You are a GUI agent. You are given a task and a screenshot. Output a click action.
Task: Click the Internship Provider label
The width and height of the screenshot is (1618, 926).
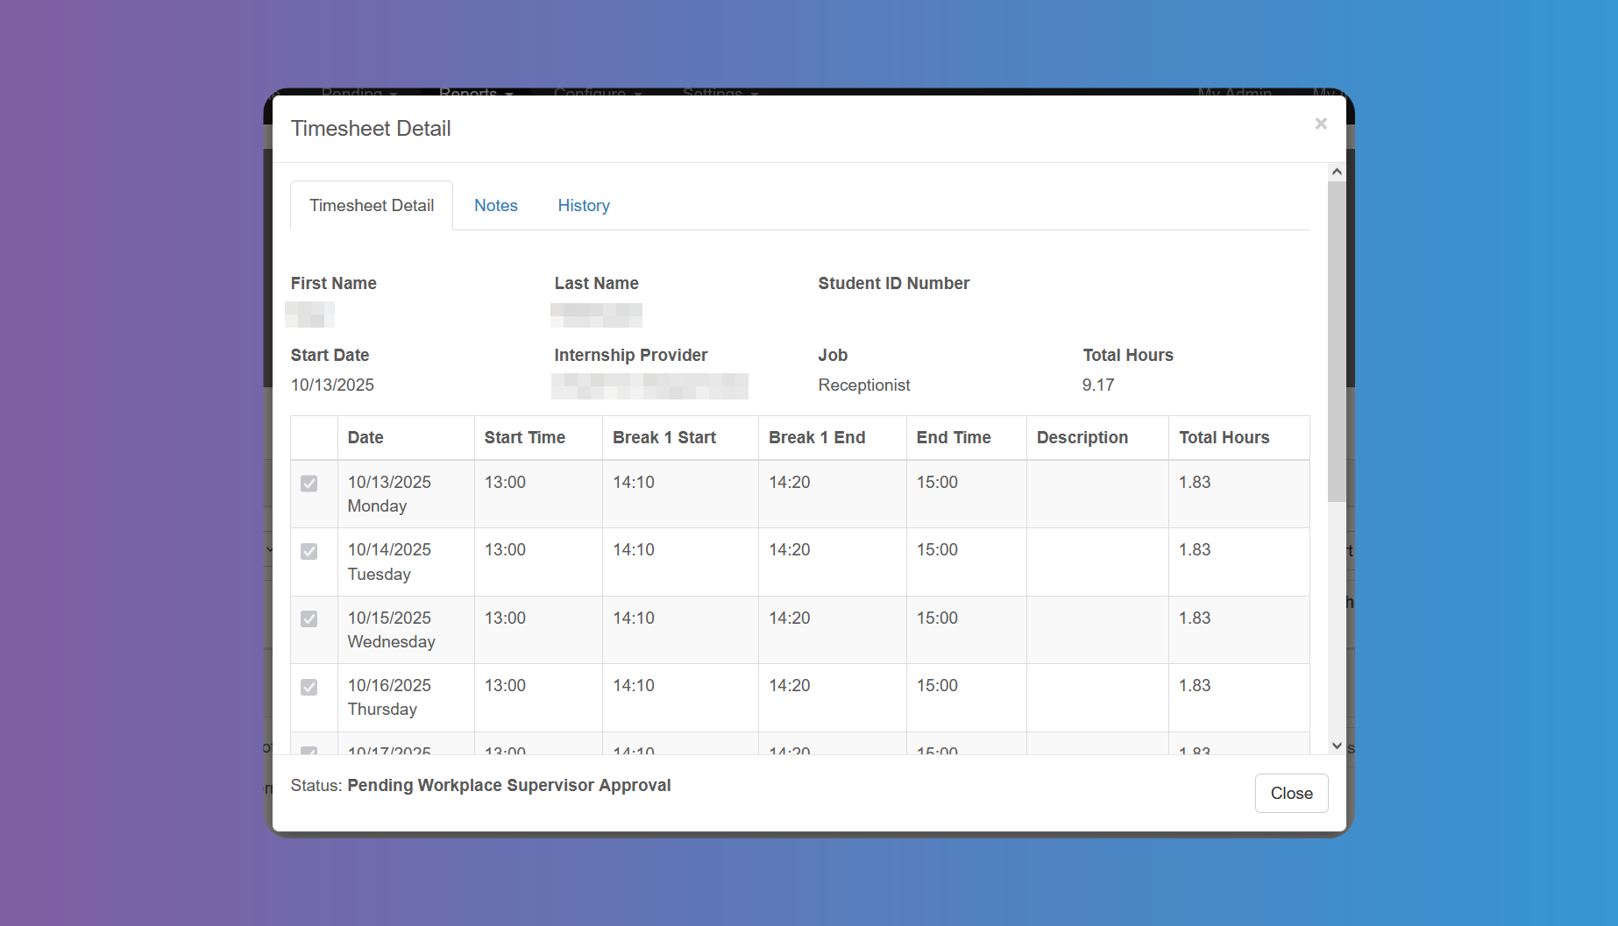(631, 355)
